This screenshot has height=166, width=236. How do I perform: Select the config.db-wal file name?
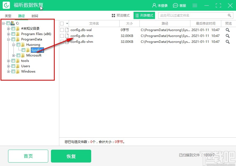tap(81, 30)
